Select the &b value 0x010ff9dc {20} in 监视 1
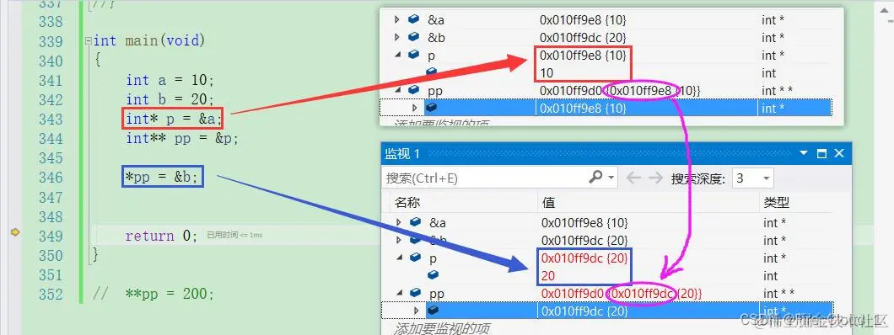This screenshot has height=335, width=894. tap(584, 241)
